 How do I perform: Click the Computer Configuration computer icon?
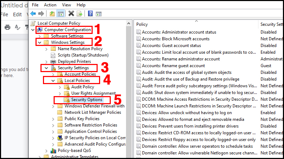click(x=40, y=30)
